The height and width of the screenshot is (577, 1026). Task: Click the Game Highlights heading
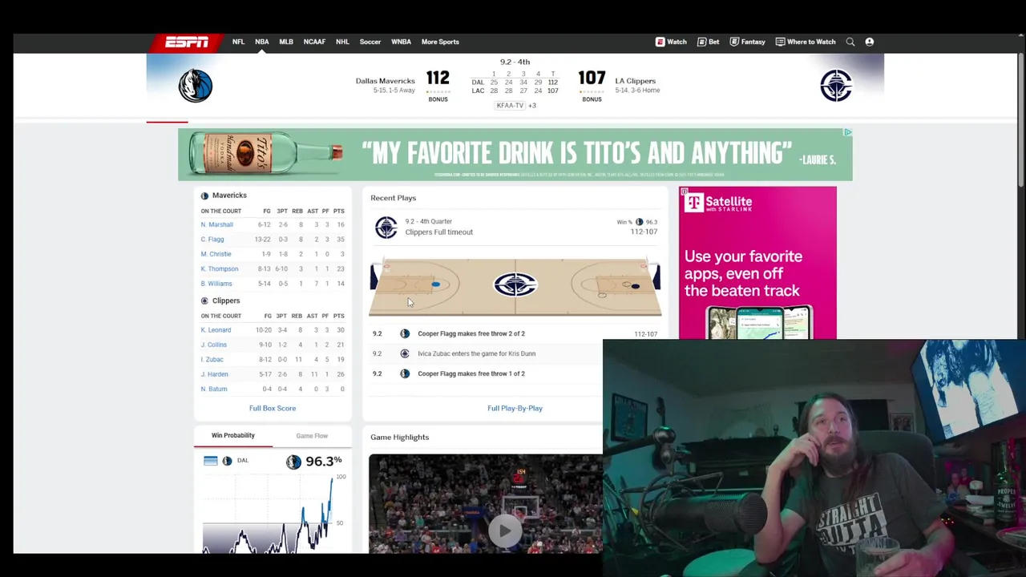pyautogui.click(x=400, y=438)
